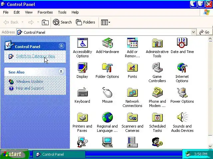Image resolution: width=213 pixels, height=159 pixels.
Task: Open the Fonts folder
Action: [x=132, y=68]
